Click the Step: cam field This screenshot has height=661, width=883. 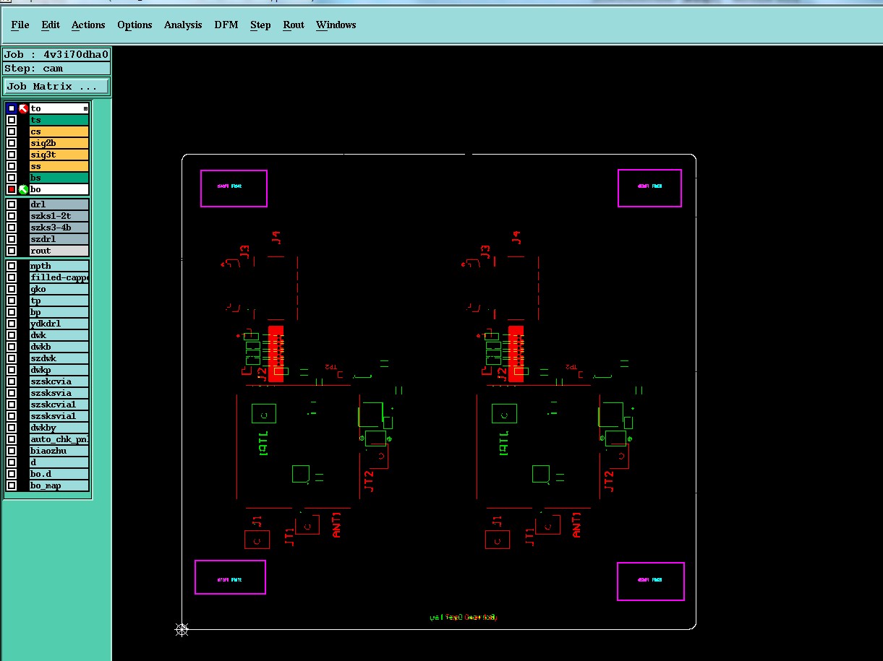click(x=56, y=69)
